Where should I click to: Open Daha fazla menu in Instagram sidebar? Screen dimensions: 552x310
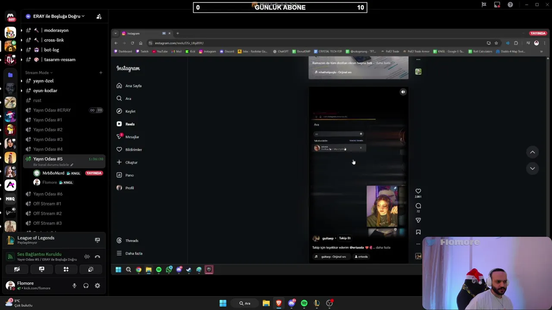(129, 254)
